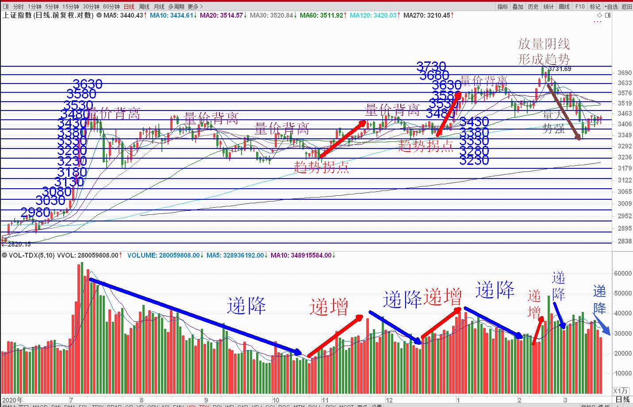Open the 指标 indicators button
Viewport: 633px width, 407px height.
(503, 7)
